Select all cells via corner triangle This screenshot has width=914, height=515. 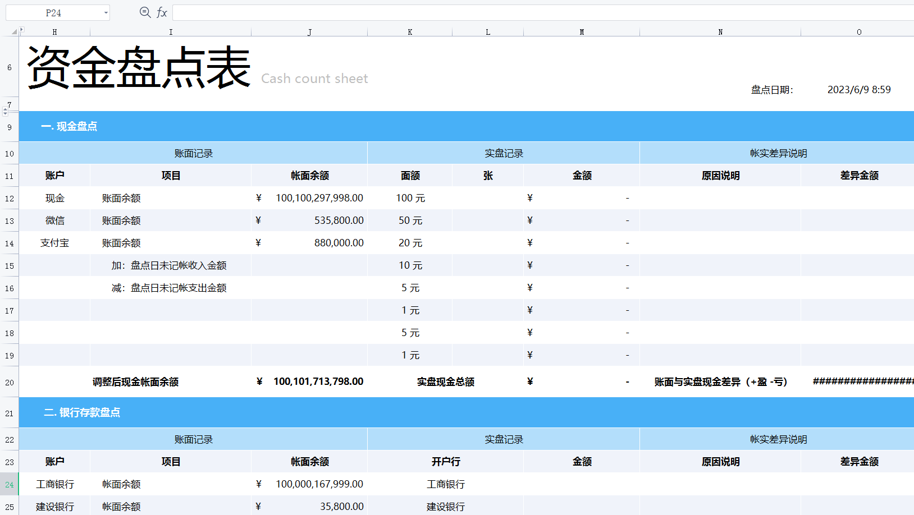(x=14, y=32)
